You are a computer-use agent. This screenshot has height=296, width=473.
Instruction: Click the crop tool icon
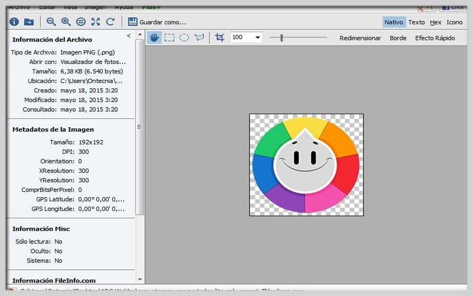pos(219,37)
